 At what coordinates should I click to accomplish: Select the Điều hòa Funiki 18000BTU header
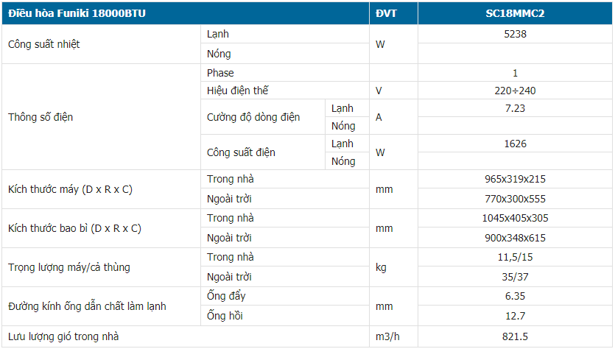click(77, 13)
